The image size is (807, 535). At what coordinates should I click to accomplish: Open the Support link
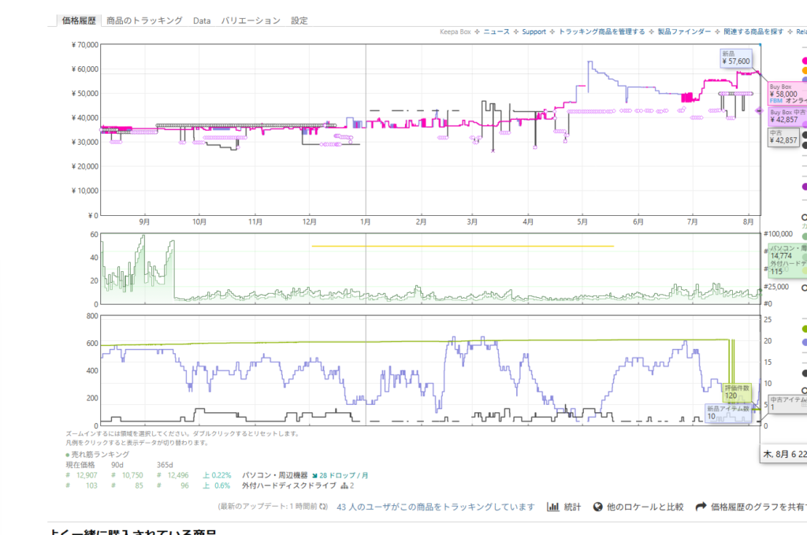534,32
